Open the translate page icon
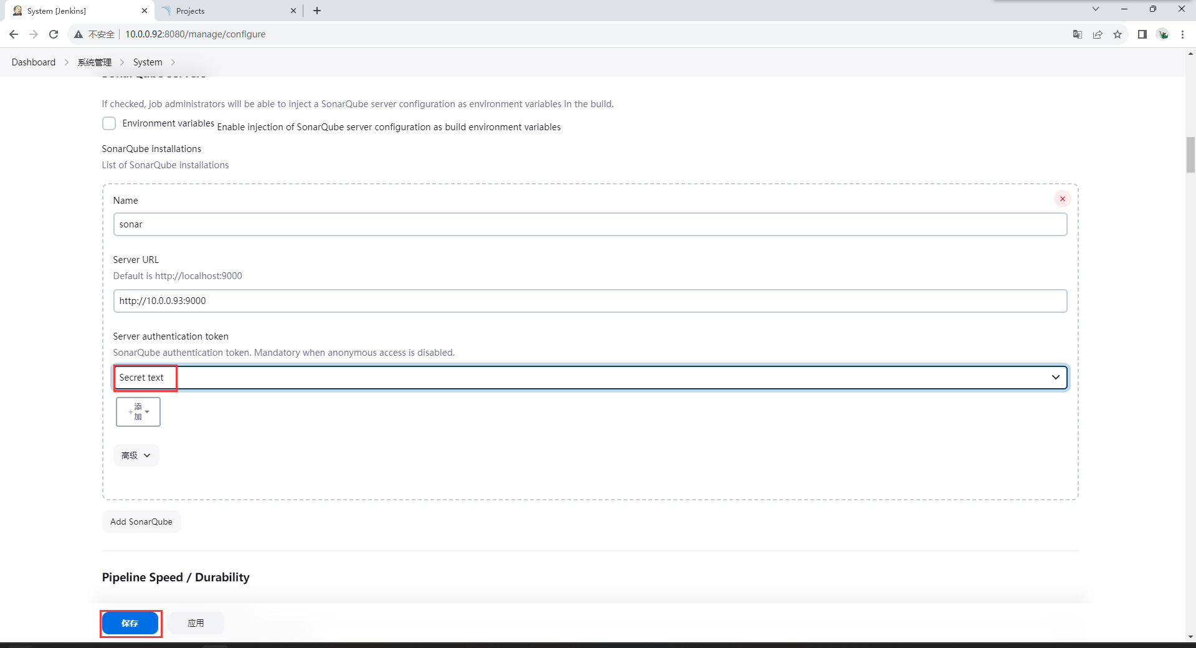 (x=1078, y=34)
